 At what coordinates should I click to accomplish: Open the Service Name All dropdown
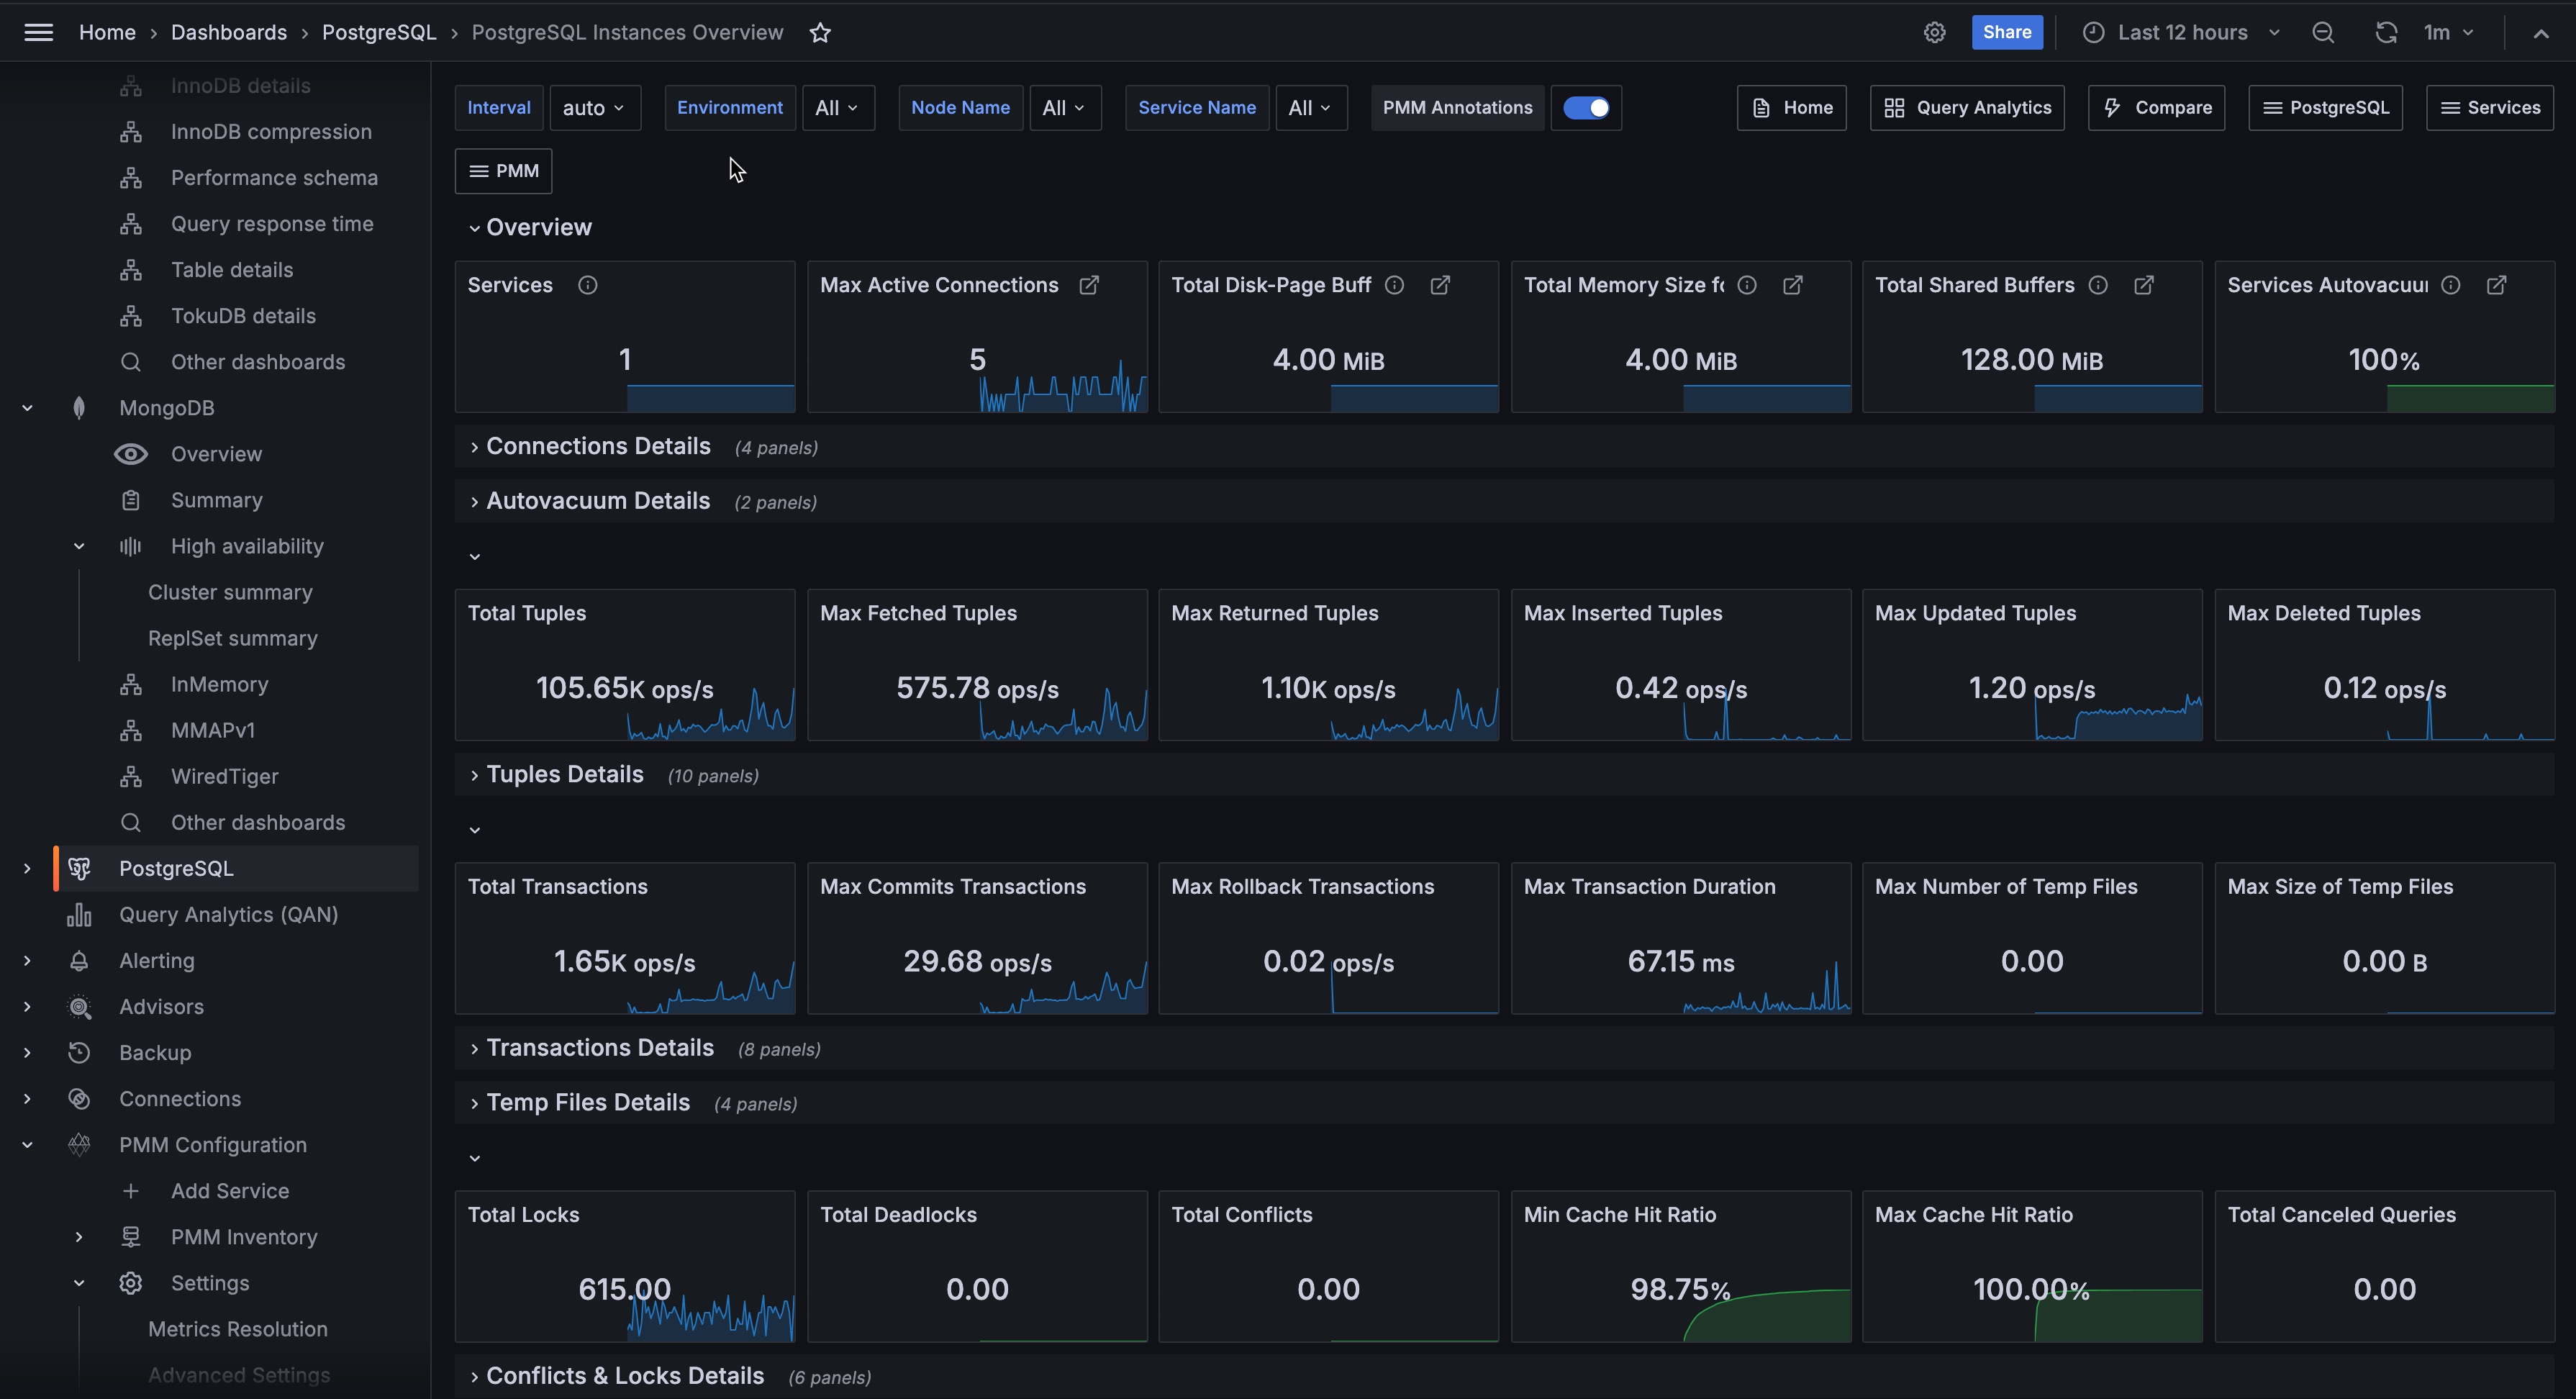[1311, 107]
